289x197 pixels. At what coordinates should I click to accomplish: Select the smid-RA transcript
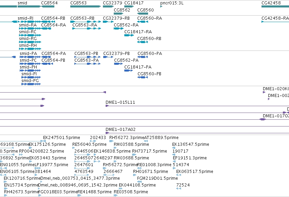point(28,25)
